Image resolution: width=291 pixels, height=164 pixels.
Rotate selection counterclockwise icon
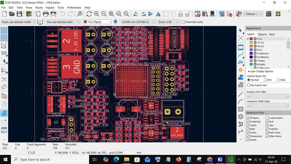(135, 14)
